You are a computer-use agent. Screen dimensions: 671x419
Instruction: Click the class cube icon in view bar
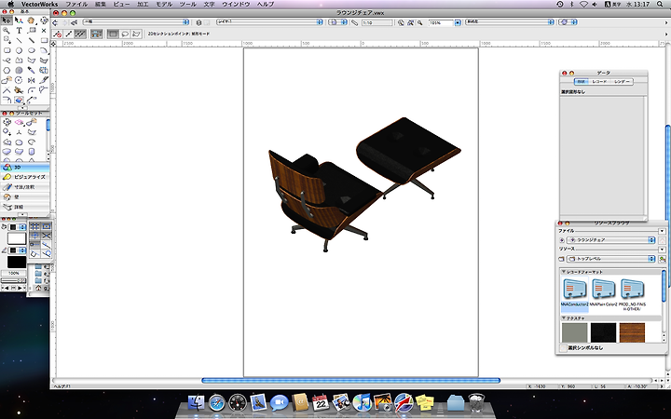click(x=199, y=22)
